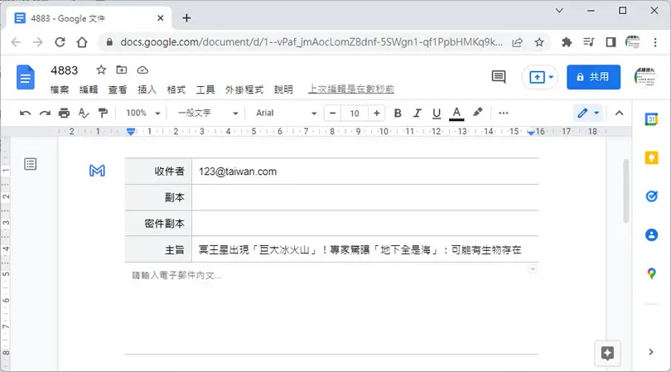Toggle underline formatting
The image size is (671, 372).
pos(437,113)
